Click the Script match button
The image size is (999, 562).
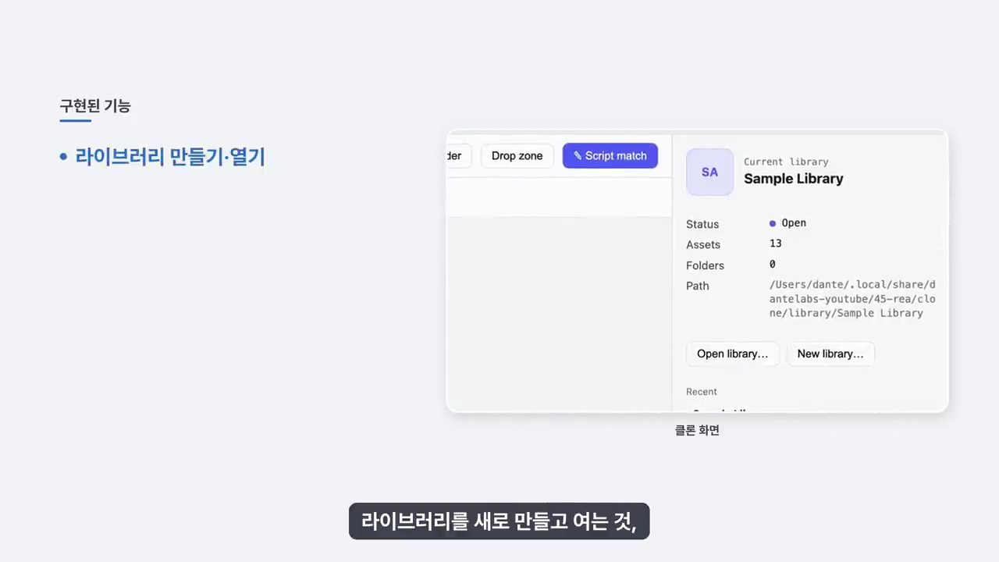tap(610, 155)
